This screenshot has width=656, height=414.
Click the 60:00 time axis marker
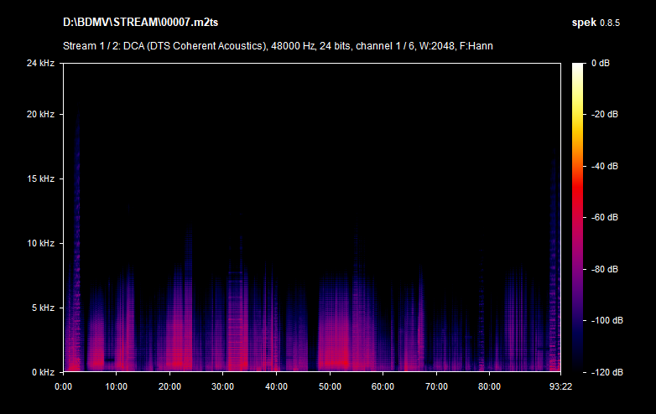point(383,386)
